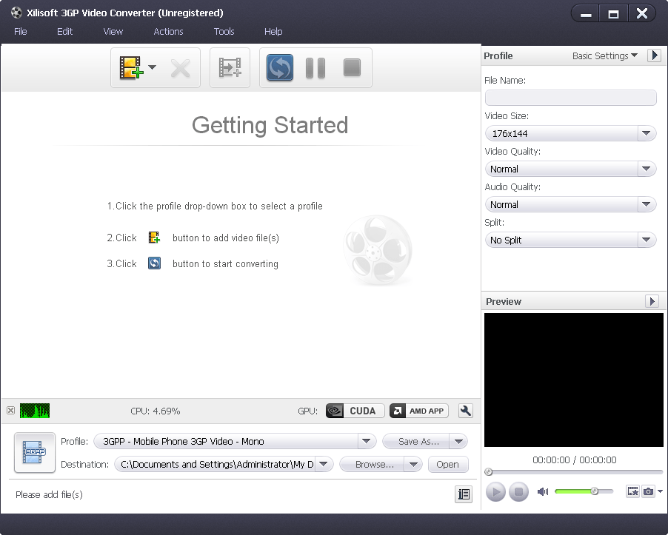
Task: Open the Tools menu
Action: 224,31
